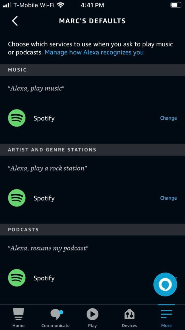Open the Devices tab icon
Viewport: 185px width, 330px height.
[129, 314]
